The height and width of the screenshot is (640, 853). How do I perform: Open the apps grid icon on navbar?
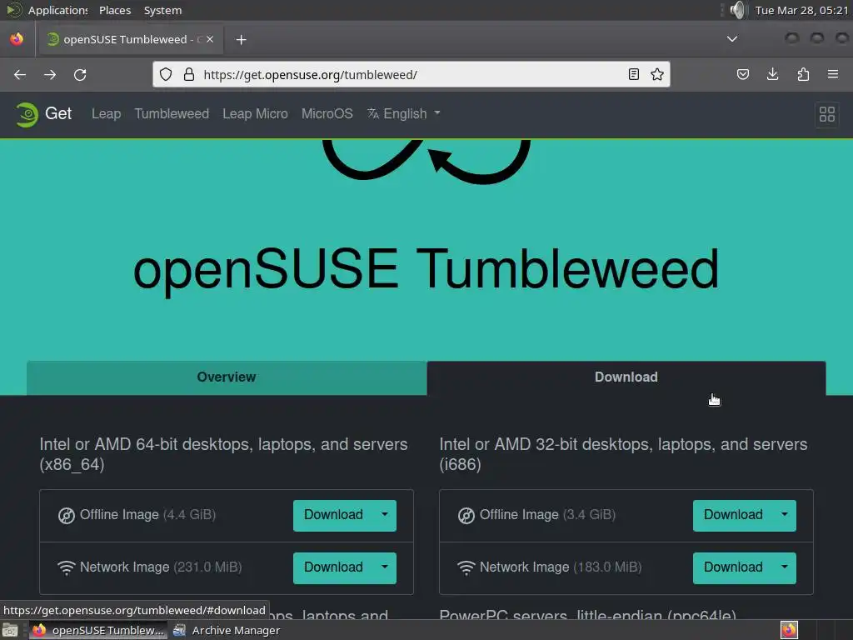click(x=827, y=114)
